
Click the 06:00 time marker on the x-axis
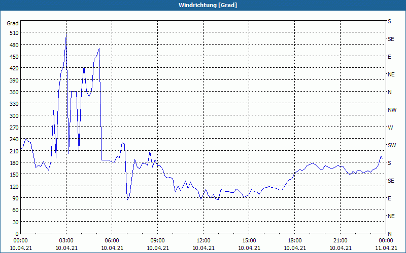pos(112,240)
